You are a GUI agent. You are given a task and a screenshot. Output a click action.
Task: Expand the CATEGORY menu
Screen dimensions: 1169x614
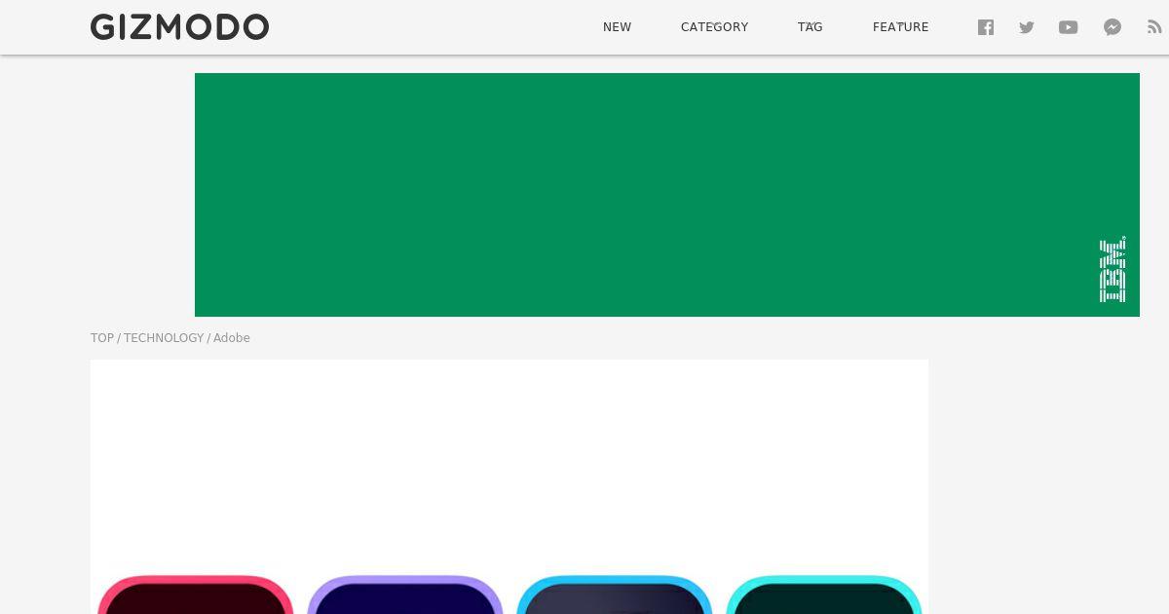[x=714, y=27]
